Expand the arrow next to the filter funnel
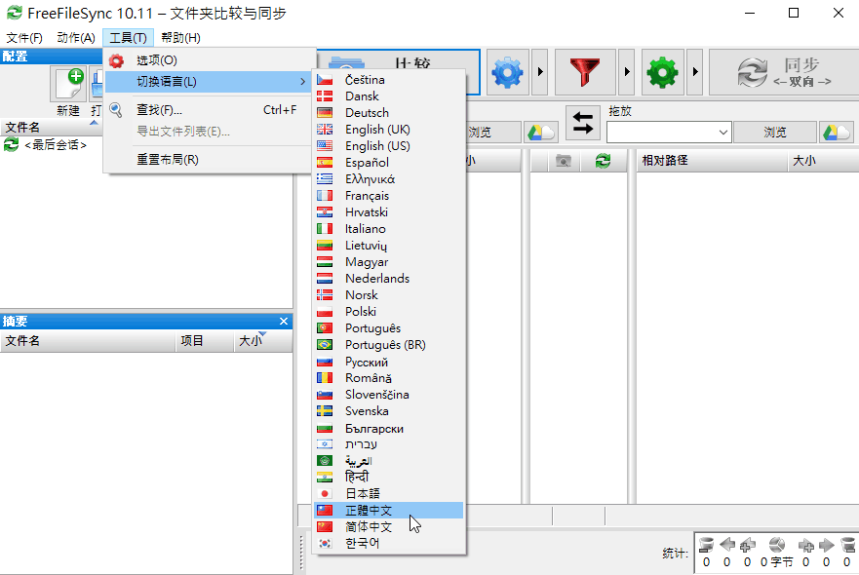859x575 pixels. [x=627, y=72]
